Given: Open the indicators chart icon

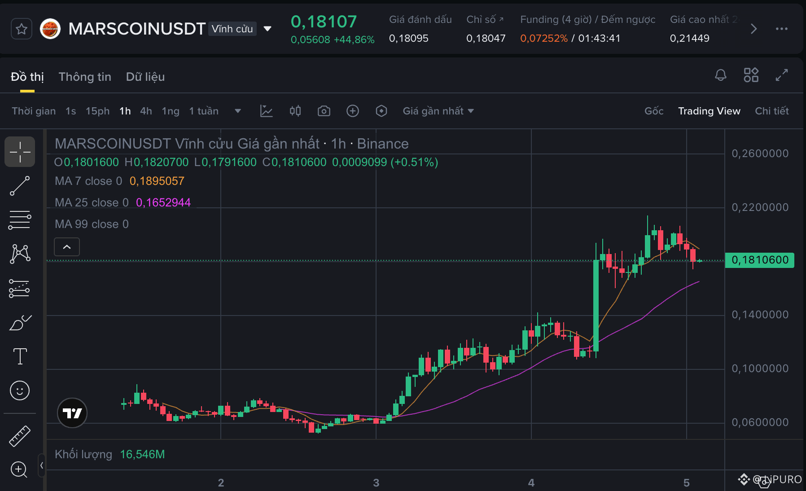Looking at the screenshot, I should click(267, 111).
